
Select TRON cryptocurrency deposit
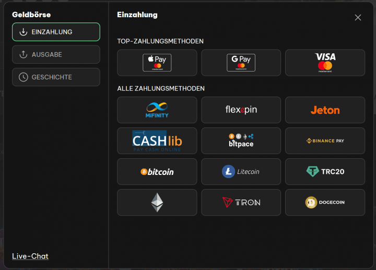(241, 203)
